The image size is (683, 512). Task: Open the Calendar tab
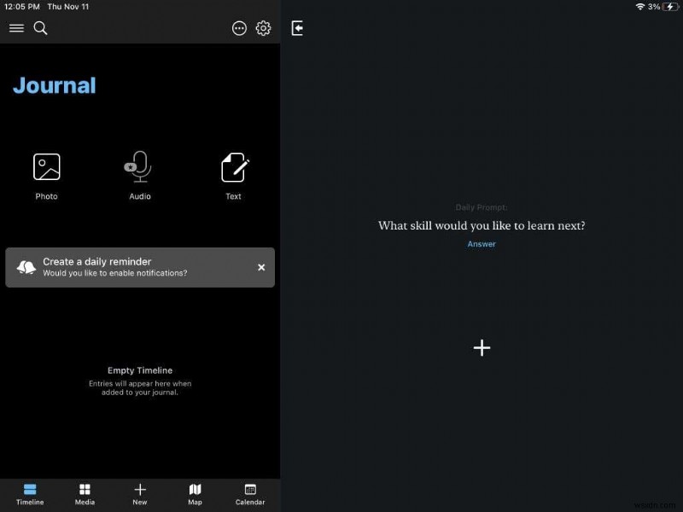click(250, 495)
